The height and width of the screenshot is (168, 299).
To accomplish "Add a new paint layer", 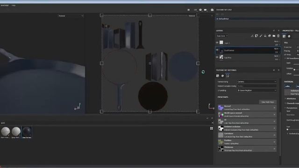I will click(x=261, y=36).
